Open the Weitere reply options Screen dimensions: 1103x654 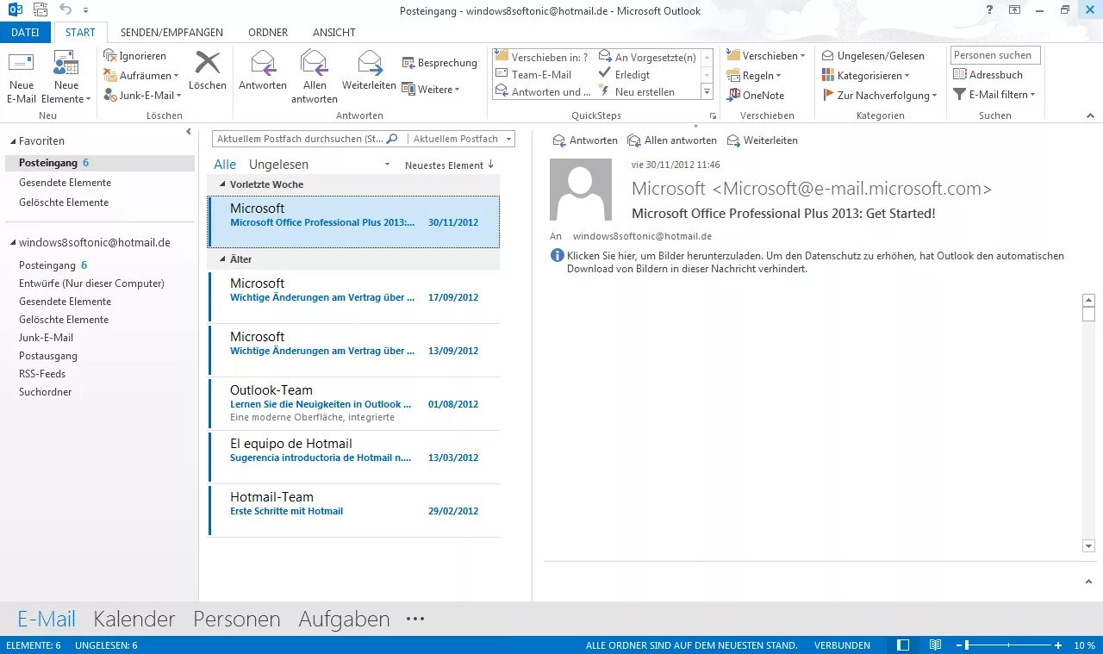pyautogui.click(x=431, y=90)
